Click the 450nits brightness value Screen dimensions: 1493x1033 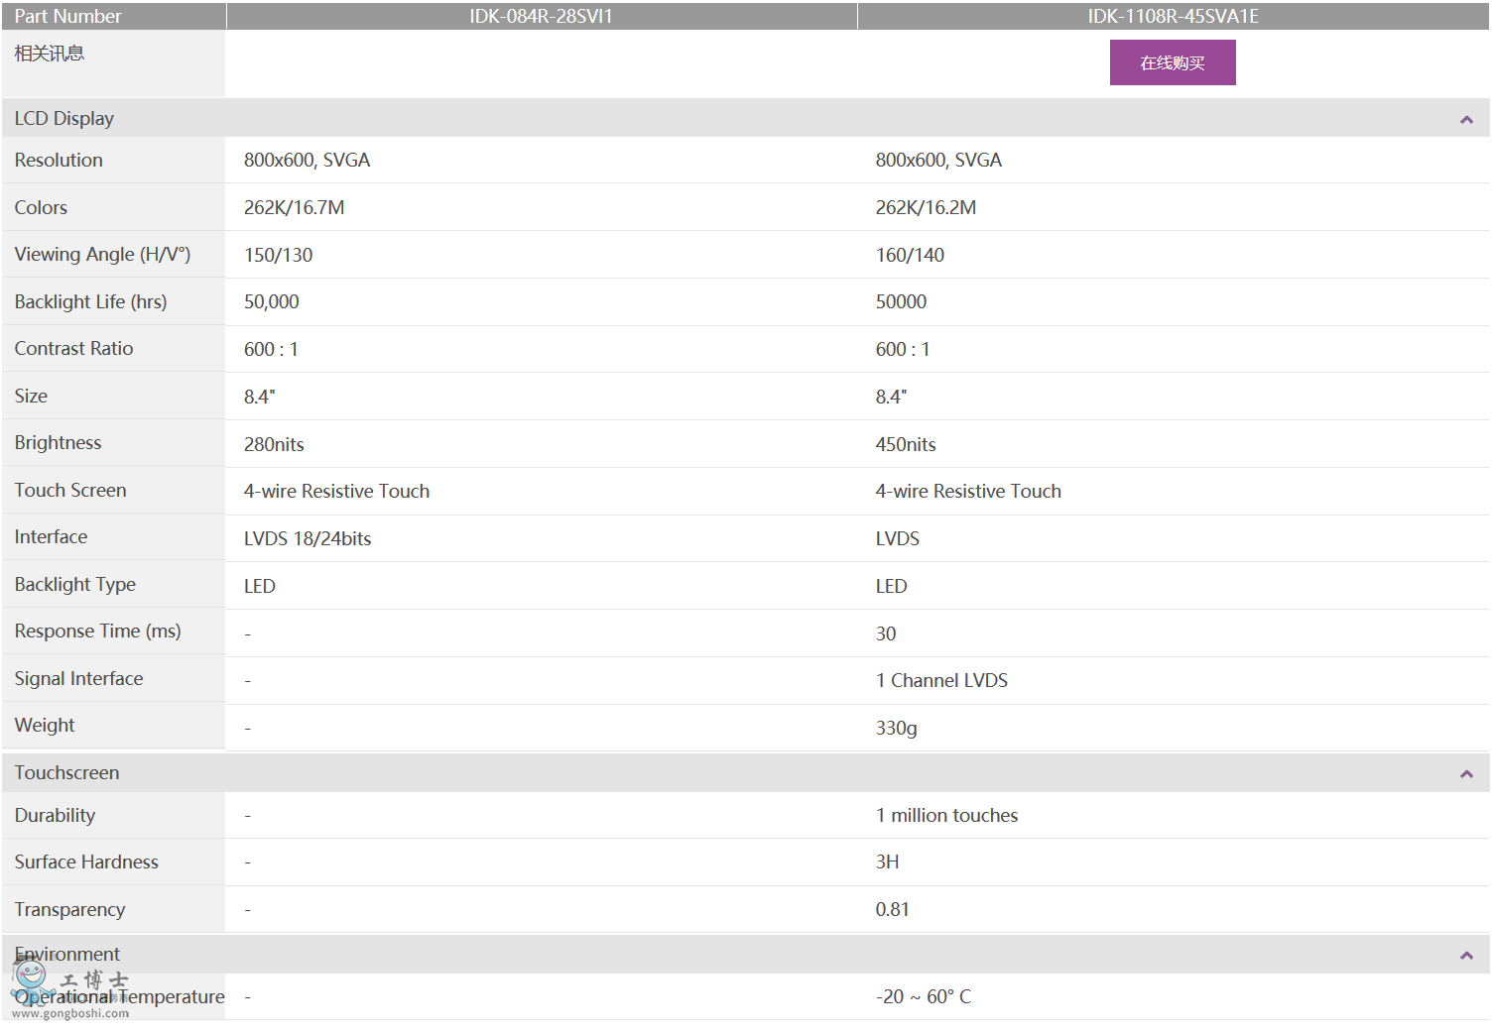[905, 444]
